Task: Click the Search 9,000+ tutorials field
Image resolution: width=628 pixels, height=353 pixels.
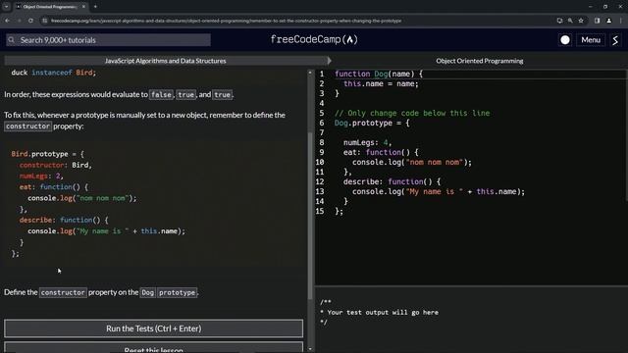Action: pyautogui.click(x=108, y=39)
